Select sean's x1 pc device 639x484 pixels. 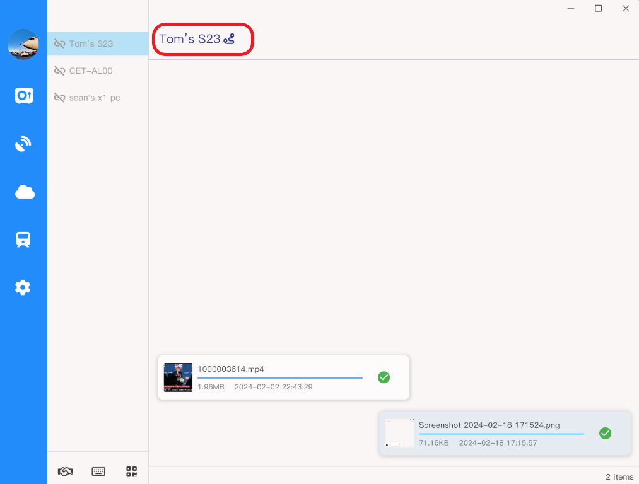(98, 98)
